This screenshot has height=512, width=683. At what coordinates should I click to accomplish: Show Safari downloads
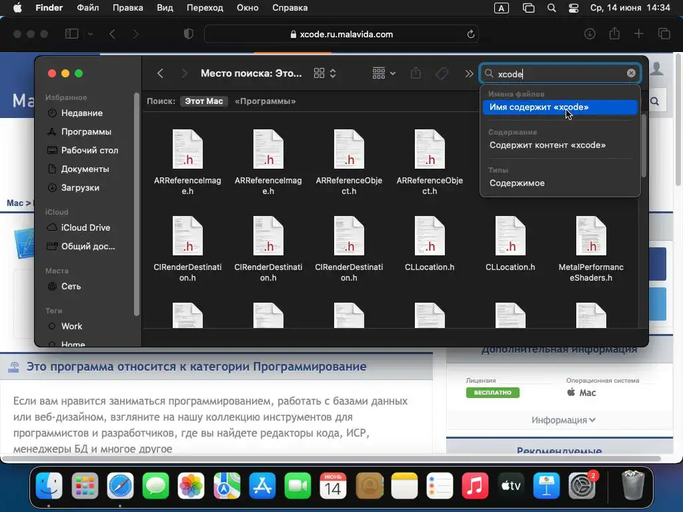point(590,33)
